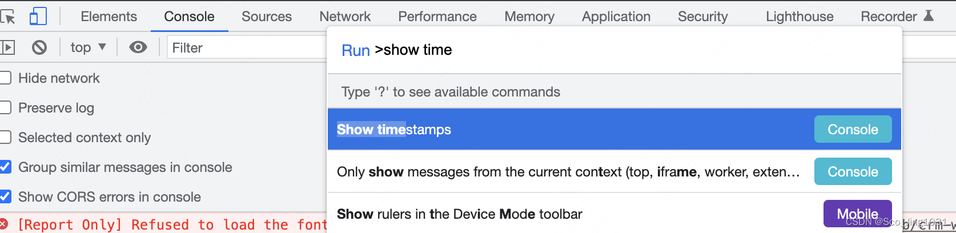Open the top context dropdown
Screen dimensions: 956x233
[88, 47]
